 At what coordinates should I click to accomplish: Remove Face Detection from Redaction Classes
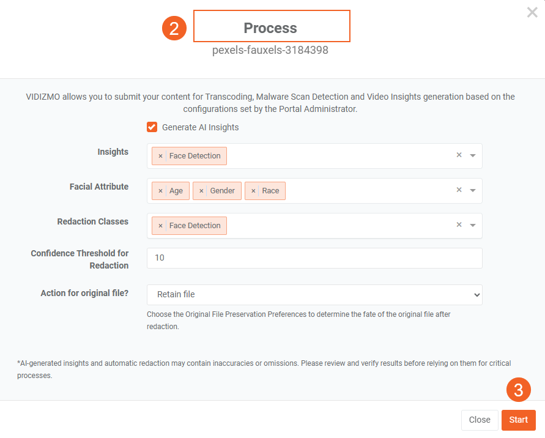pos(160,226)
